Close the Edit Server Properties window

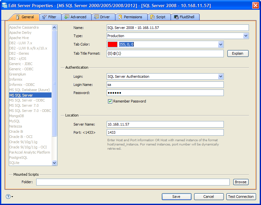(x=255, y=6)
